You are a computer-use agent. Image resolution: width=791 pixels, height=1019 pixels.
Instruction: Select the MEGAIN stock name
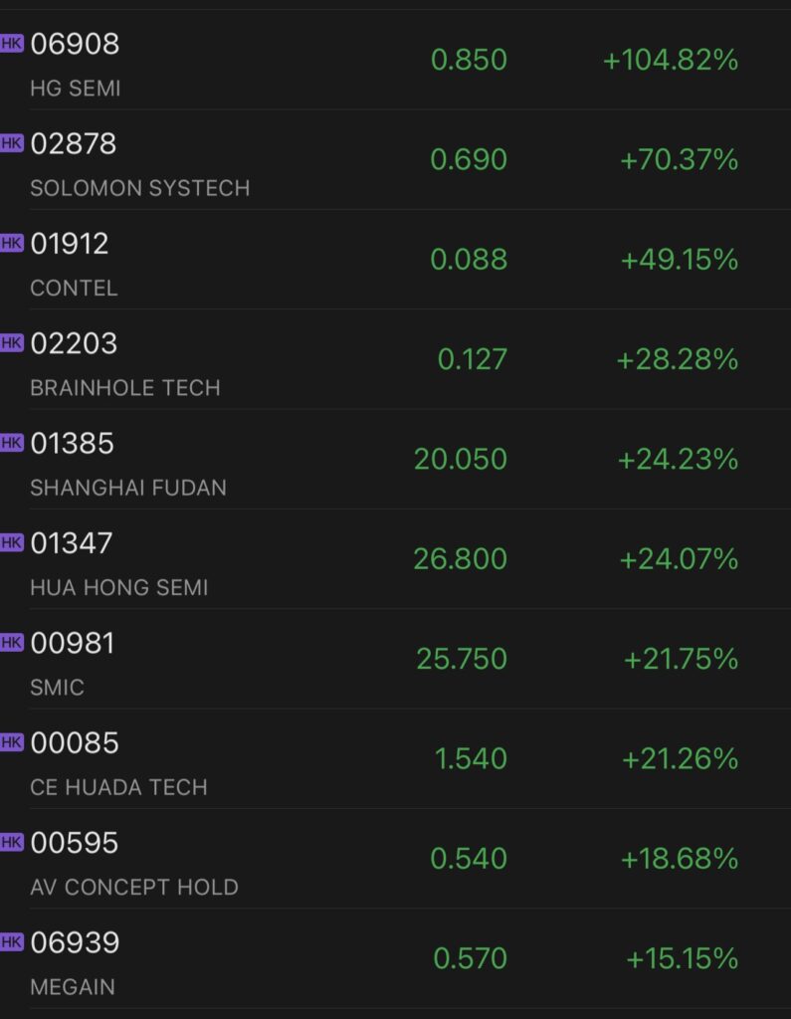pyautogui.click(x=73, y=987)
